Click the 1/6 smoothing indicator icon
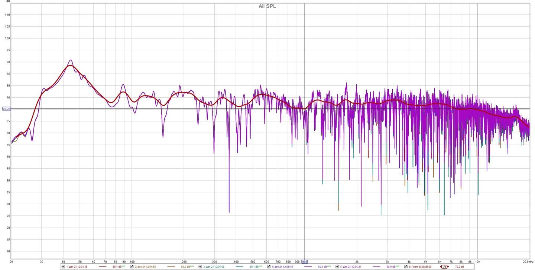Screen dimensions: 535x270 (x=444, y=267)
